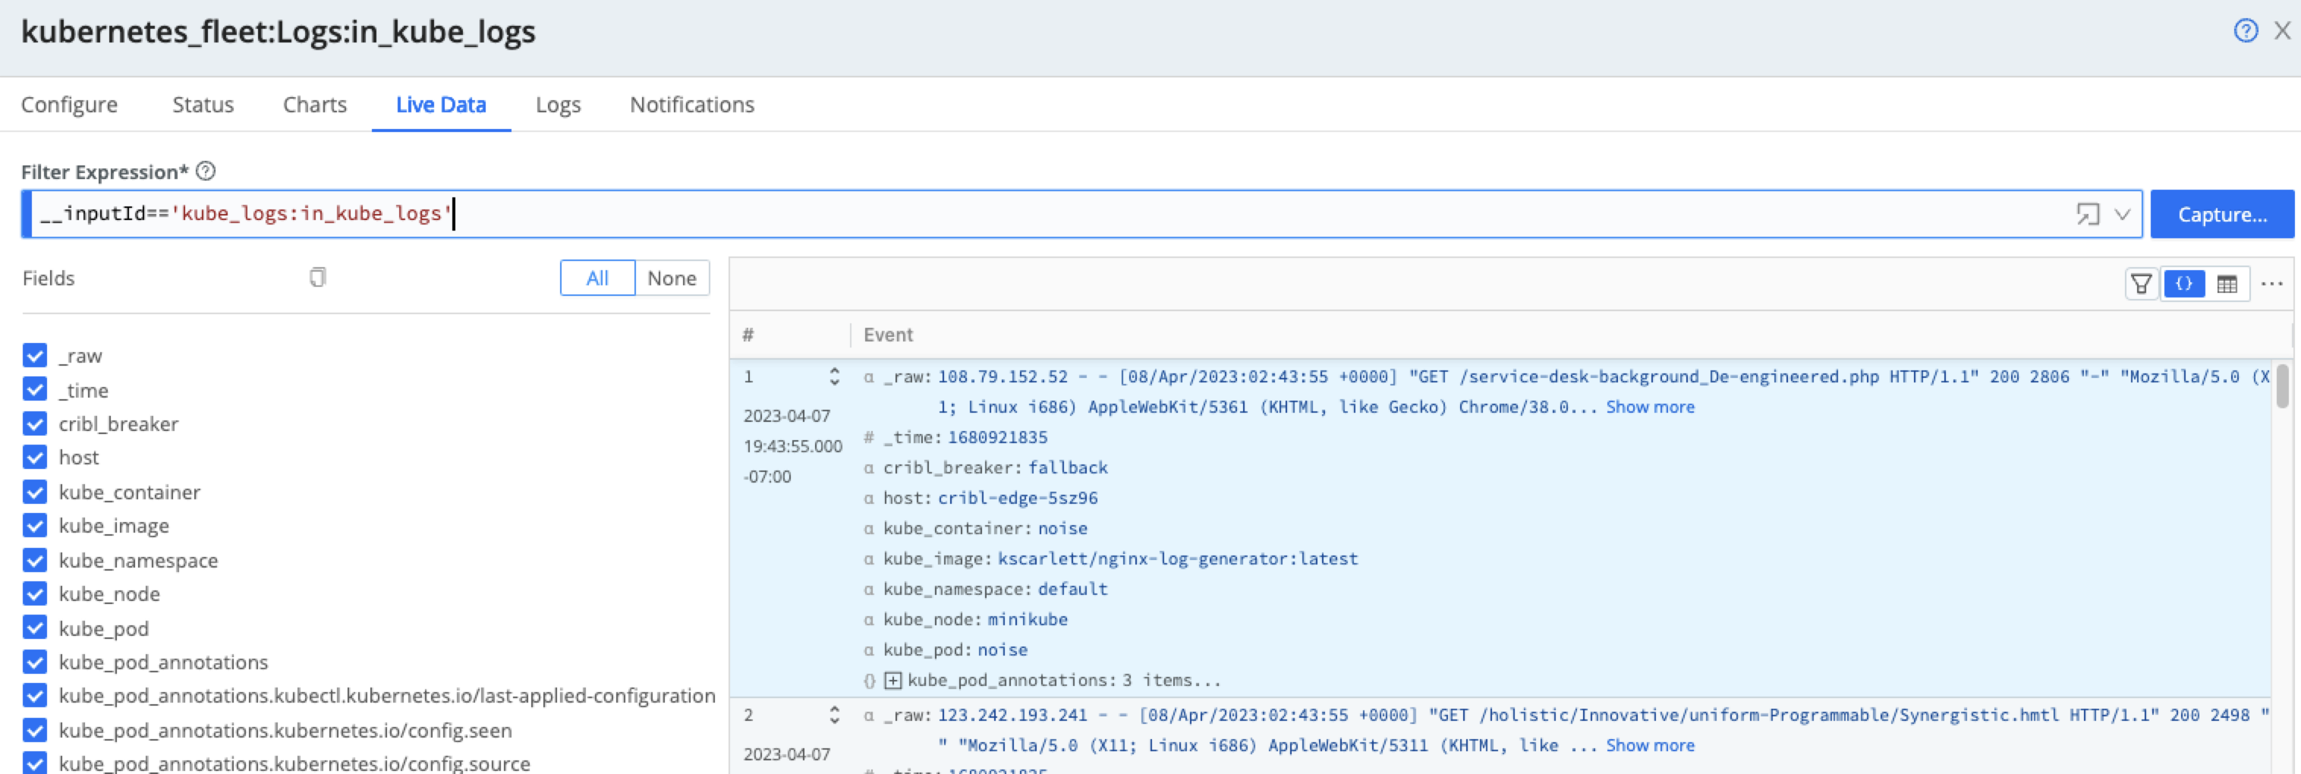Open the Notifications tab
This screenshot has height=774, width=2301.
[691, 105]
